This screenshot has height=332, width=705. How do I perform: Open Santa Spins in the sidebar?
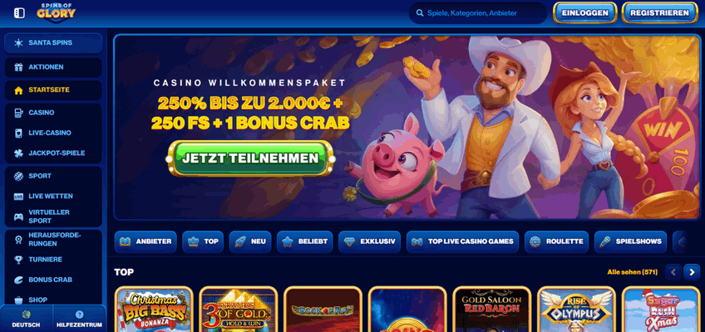[x=53, y=43]
